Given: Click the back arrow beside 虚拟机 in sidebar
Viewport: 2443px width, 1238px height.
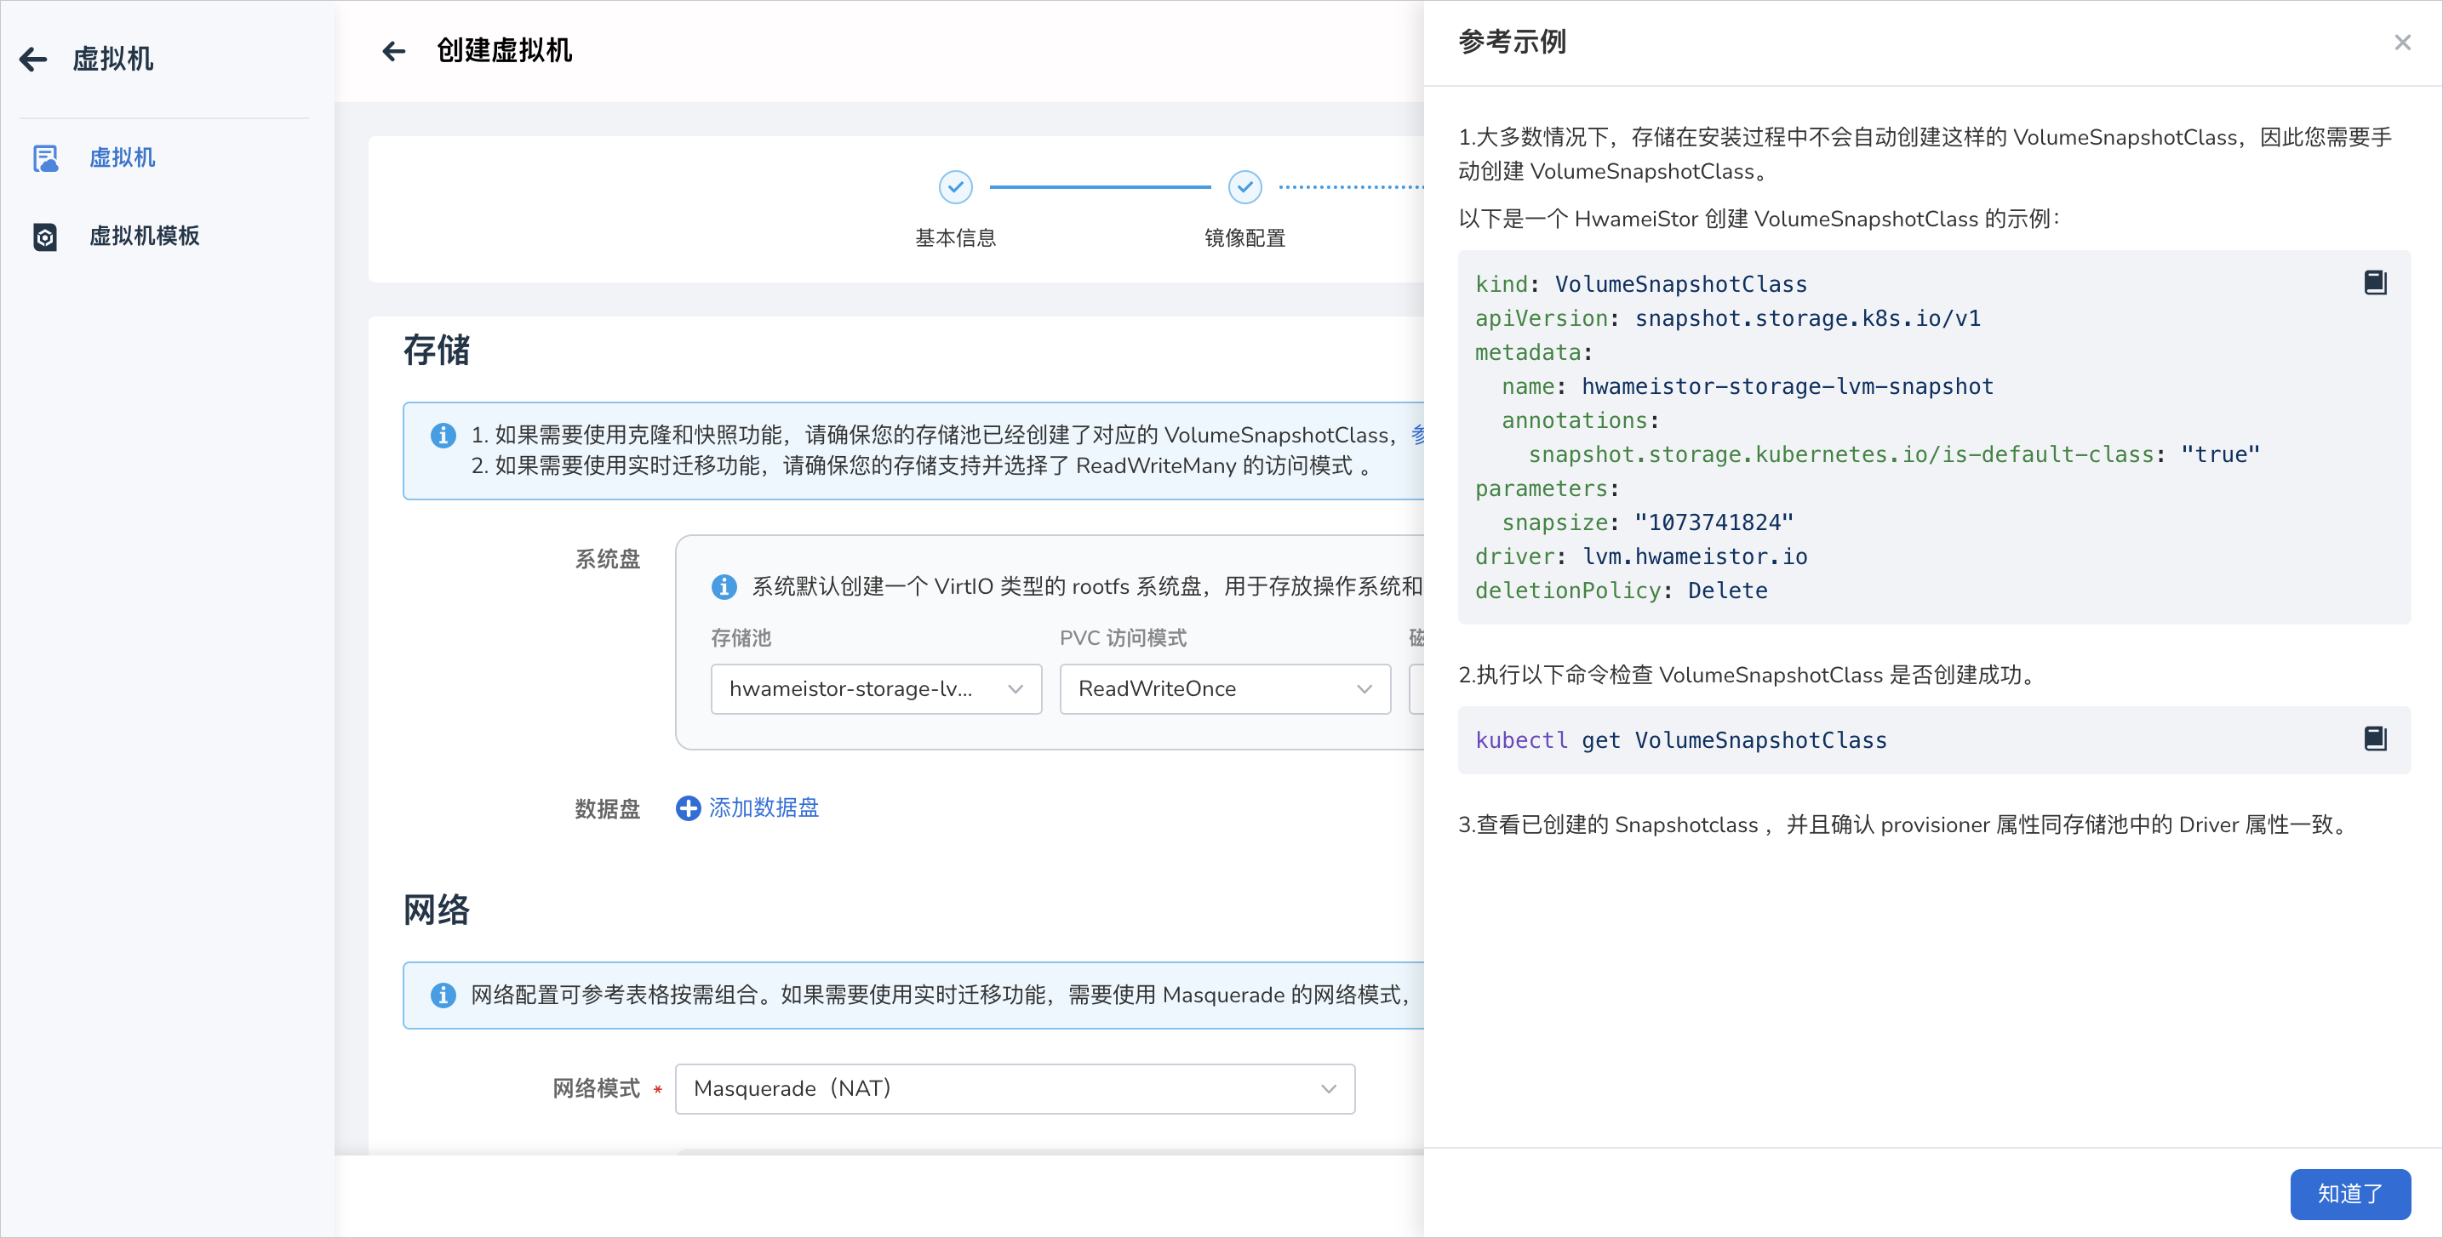Looking at the screenshot, I should tap(33, 59).
